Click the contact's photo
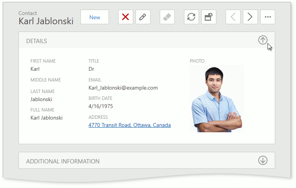 point(216,99)
